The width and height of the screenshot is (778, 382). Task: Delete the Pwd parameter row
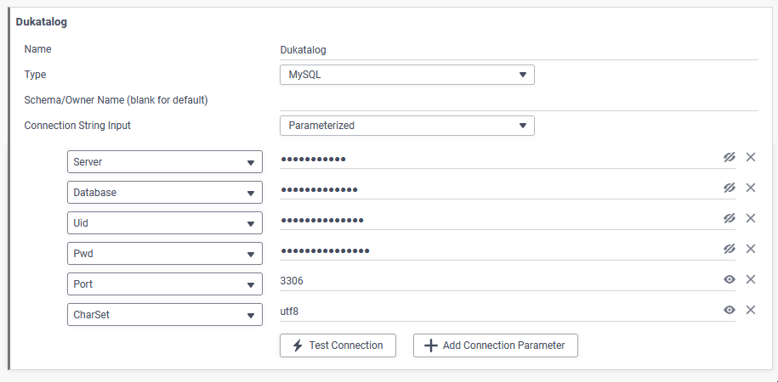751,249
